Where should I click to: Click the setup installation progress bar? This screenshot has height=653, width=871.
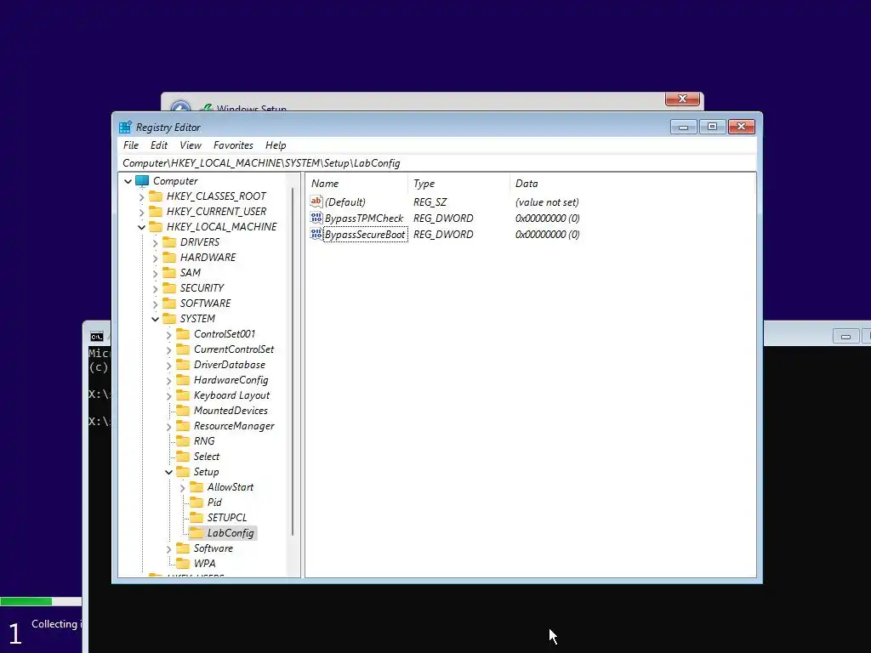(41, 601)
